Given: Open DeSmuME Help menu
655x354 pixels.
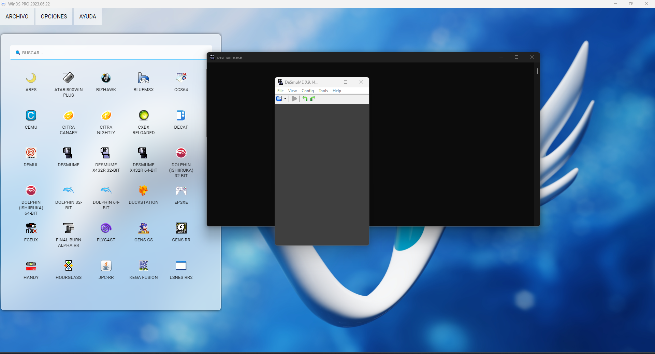Looking at the screenshot, I should pos(337,91).
